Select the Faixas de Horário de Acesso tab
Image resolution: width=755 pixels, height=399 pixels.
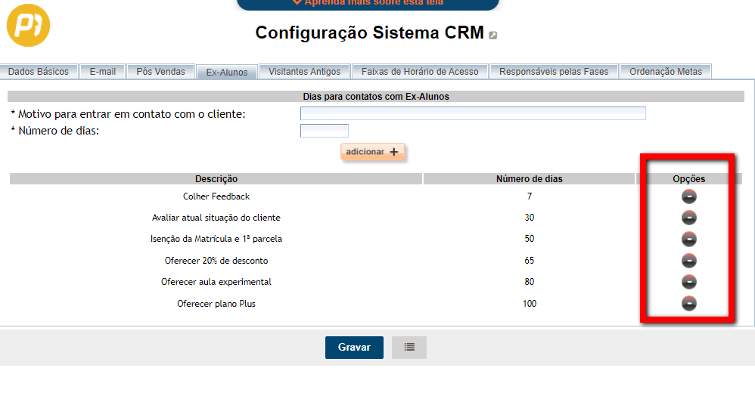pos(420,72)
